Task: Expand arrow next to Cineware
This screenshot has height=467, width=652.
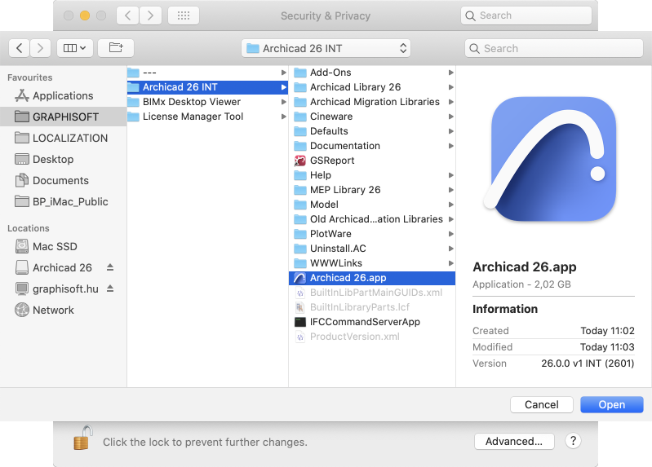Action: coord(450,117)
